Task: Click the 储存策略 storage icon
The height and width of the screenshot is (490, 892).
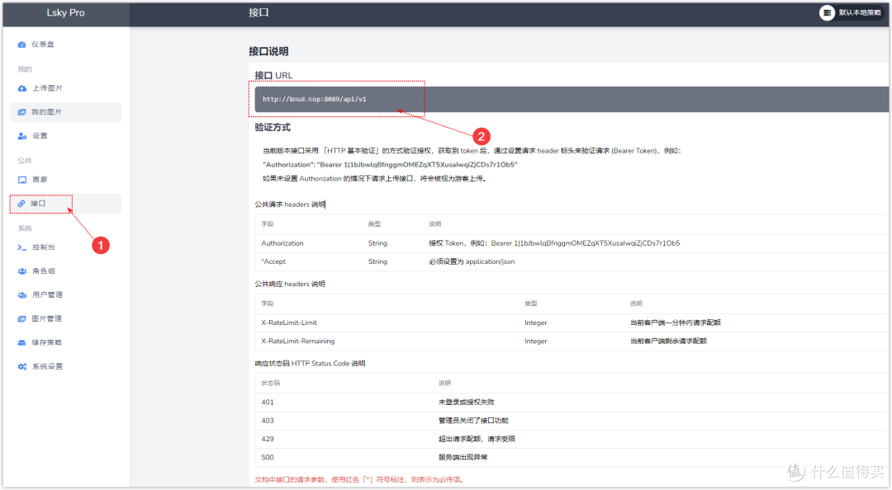Action: coord(22,342)
